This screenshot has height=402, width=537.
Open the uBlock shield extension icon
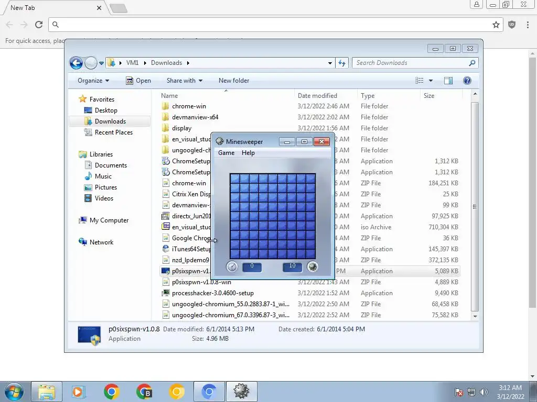512,25
